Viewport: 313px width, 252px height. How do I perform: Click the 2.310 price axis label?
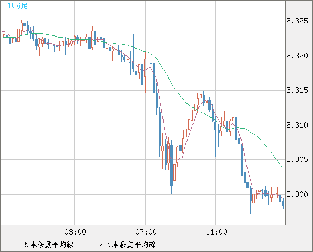[x=297, y=125]
